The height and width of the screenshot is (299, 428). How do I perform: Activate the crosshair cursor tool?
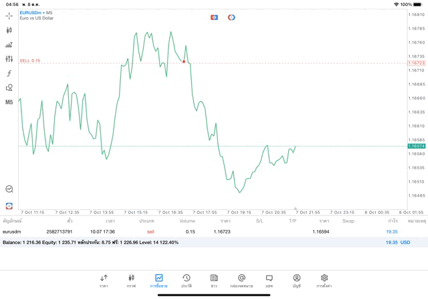(x=9, y=15)
